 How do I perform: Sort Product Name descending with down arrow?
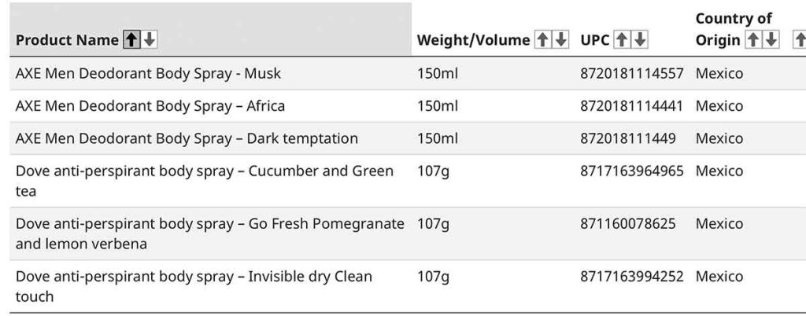[149, 40]
